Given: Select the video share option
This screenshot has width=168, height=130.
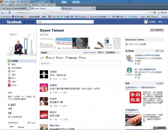Looking at the screenshot, I should click(82, 58).
